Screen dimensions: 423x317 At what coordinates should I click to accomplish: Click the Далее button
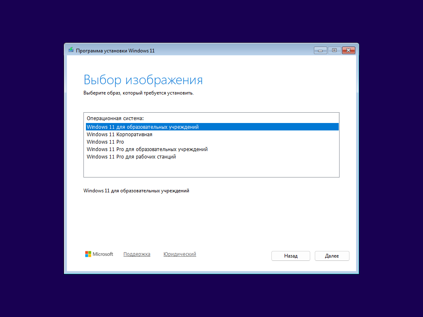coord(332,256)
